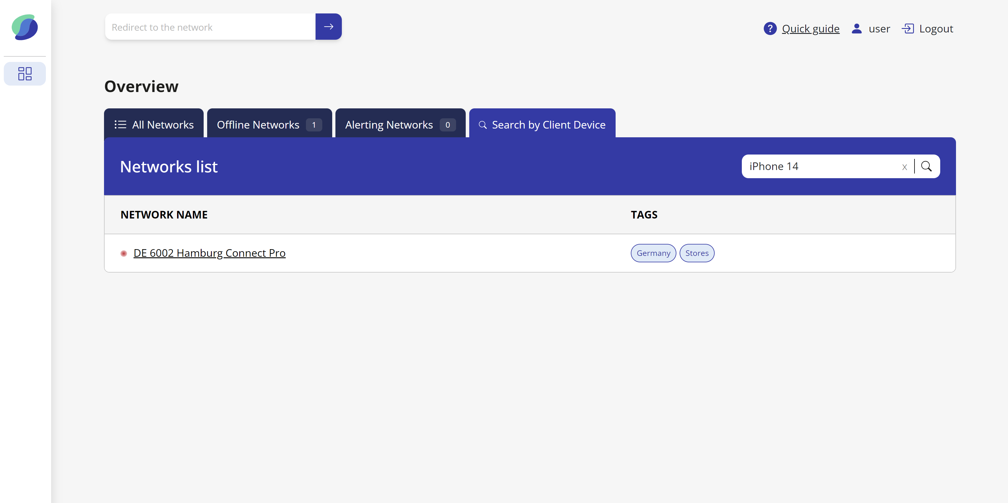This screenshot has width=1008, height=503.
Task: Click the user profile icon
Action: [857, 29]
